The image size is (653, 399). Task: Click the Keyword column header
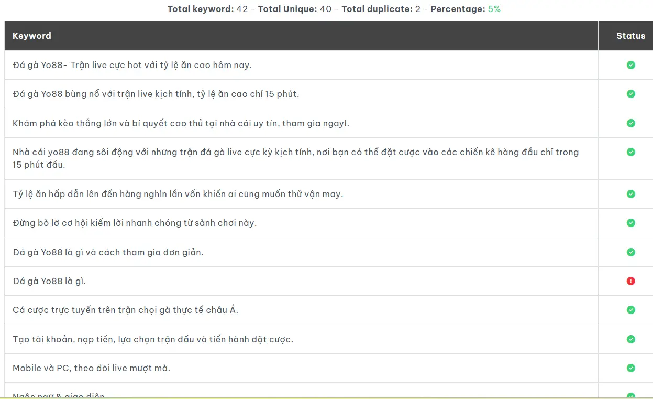click(32, 36)
